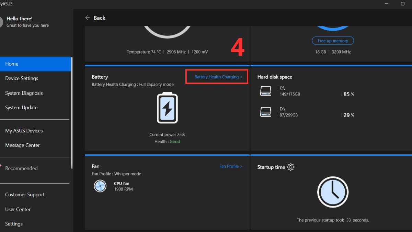
Task: Click the 87/299GB value
Action: click(289, 115)
